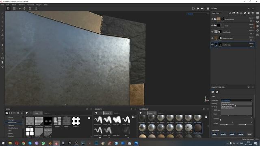Click the add paint layer icon
Image resolution: width=260 pixels, height=146 pixels.
[x=237, y=13]
